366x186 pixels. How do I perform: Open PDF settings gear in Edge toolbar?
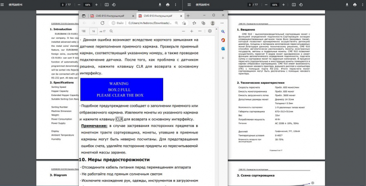coord(210,31)
